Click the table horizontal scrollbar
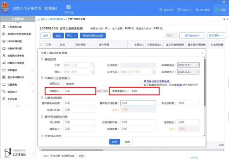The height and width of the screenshot is (159, 229). pos(72,150)
